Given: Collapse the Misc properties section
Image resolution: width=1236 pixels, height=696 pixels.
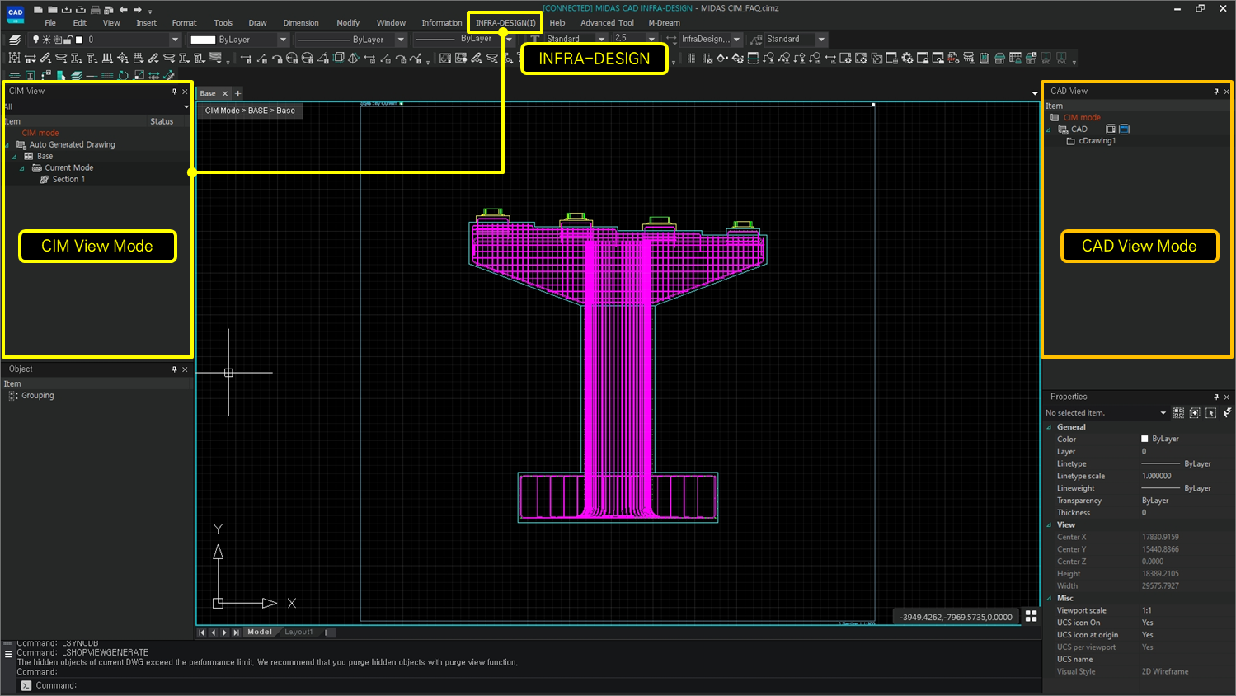Looking at the screenshot, I should pyautogui.click(x=1049, y=599).
